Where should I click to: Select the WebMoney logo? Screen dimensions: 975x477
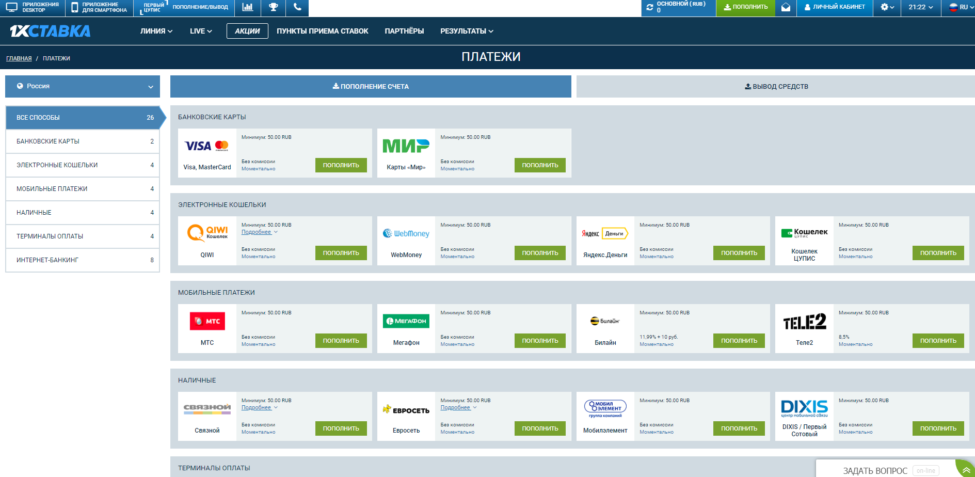[406, 233]
